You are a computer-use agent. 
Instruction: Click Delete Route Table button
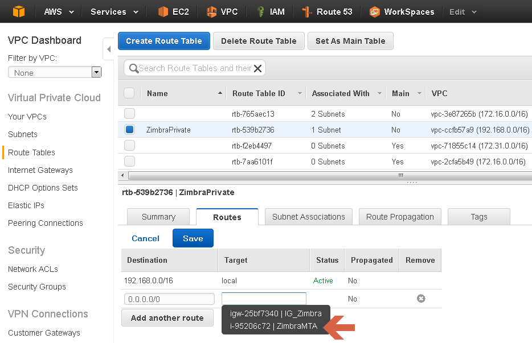259,41
